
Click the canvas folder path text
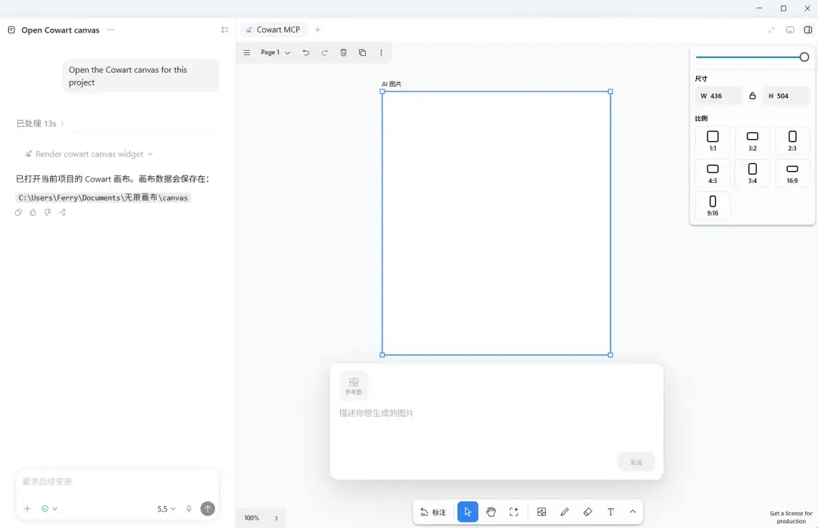(103, 197)
